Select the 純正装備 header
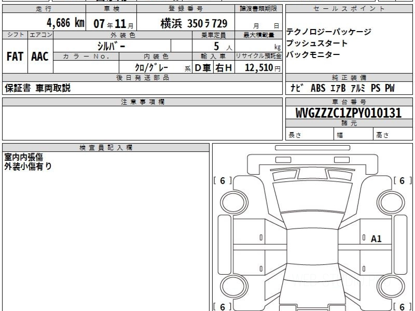The width and height of the screenshot is (415, 311). point(349,78)
